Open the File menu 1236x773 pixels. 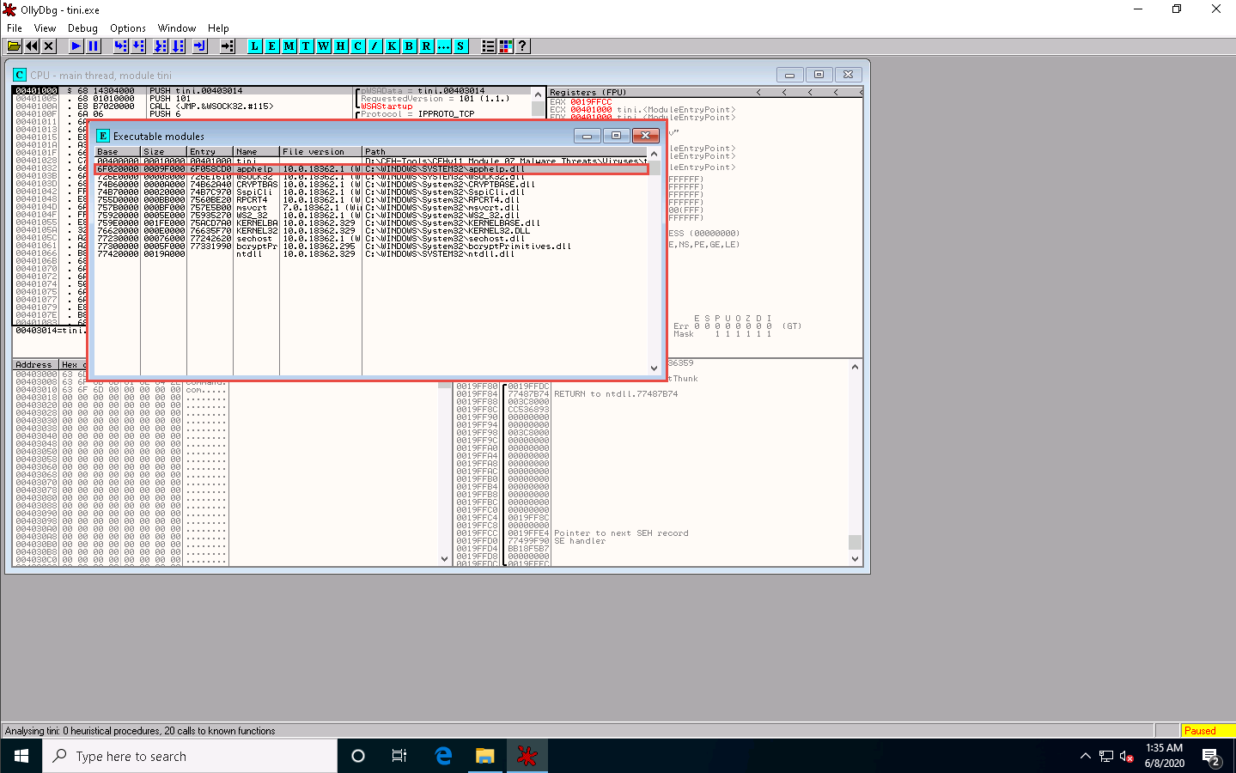tap(15, 28)
